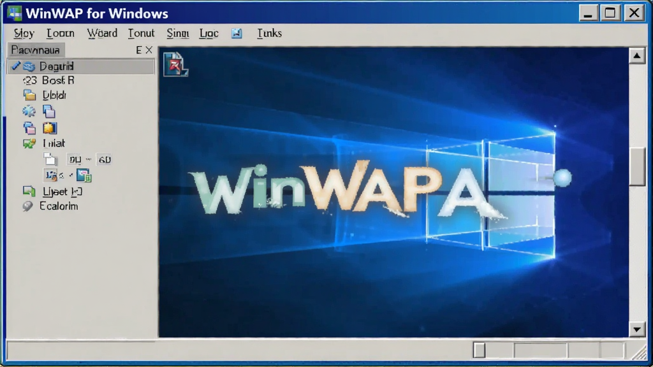Open the Woard menu
Viewport: 653px width, 367px height.
pyautogui.click(x=102, y=33)
